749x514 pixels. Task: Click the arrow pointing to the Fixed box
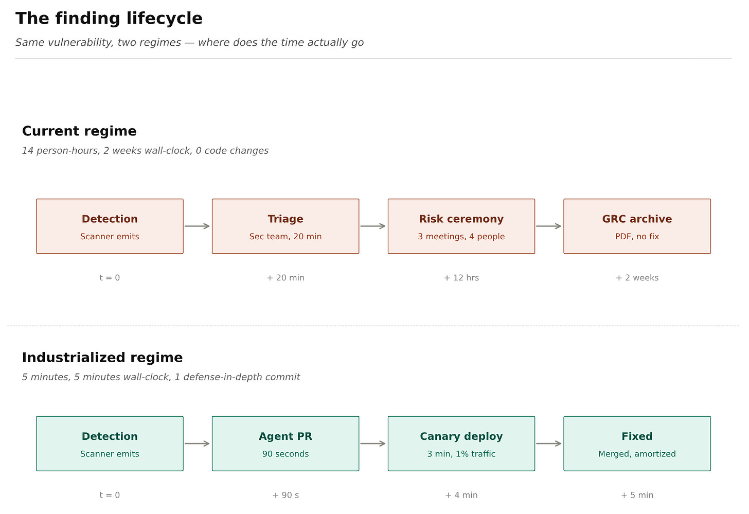(549, 444)
